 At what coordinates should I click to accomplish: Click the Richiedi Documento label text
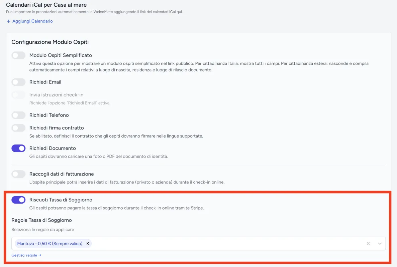pos(53,148)
